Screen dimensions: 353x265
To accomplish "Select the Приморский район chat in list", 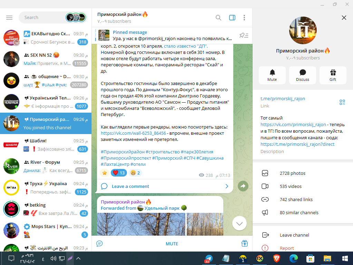I will pos(46,123).
